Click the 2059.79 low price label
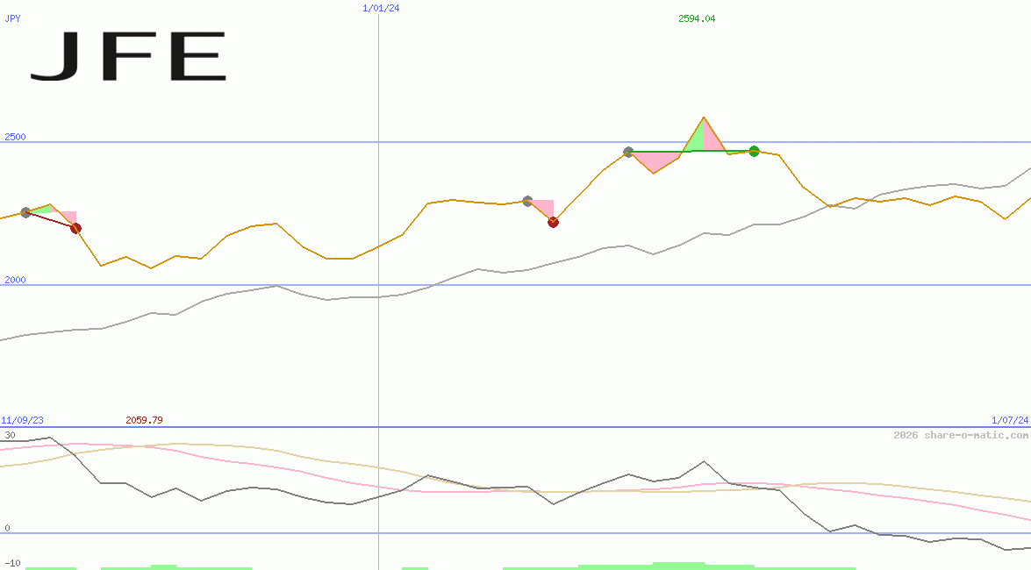Image resolution: width=1031 pixels, height=570 pixels. tap(144, 420)
